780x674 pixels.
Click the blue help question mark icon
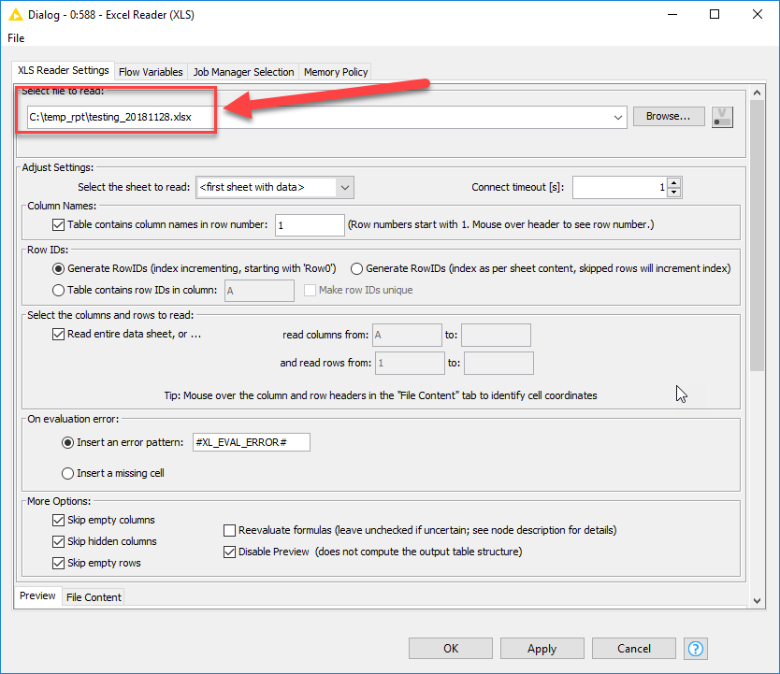(x=695, y=648)
